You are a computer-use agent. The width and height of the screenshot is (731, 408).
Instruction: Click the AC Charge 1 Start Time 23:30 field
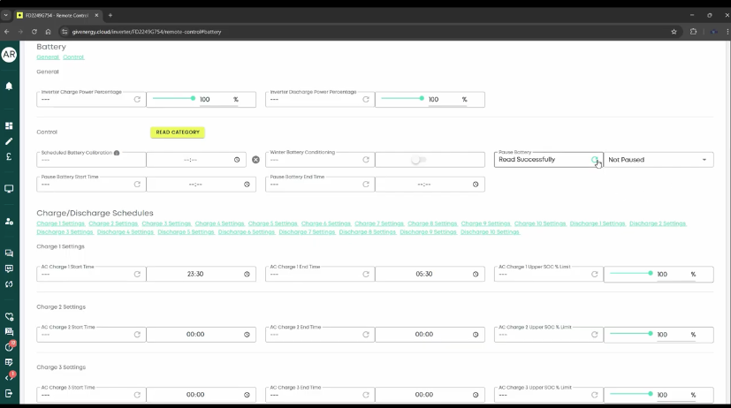[195, 274]
